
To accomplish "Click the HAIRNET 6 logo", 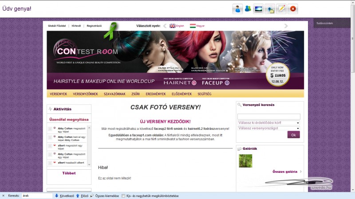I will tap(180, 82).
